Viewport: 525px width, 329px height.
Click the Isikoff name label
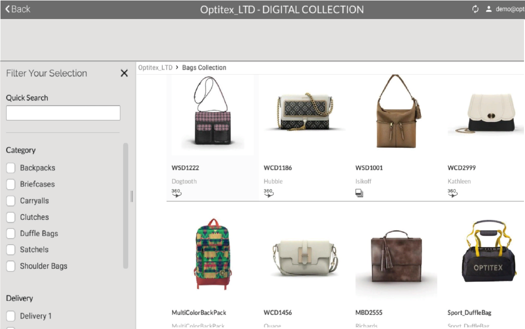[363, 181]
